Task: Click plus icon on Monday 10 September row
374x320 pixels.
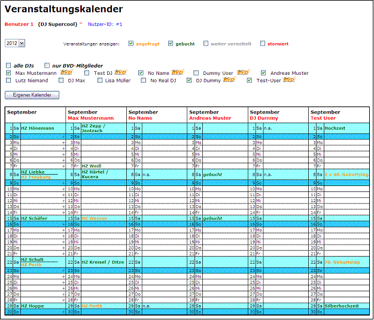Action: click(63, 189)
